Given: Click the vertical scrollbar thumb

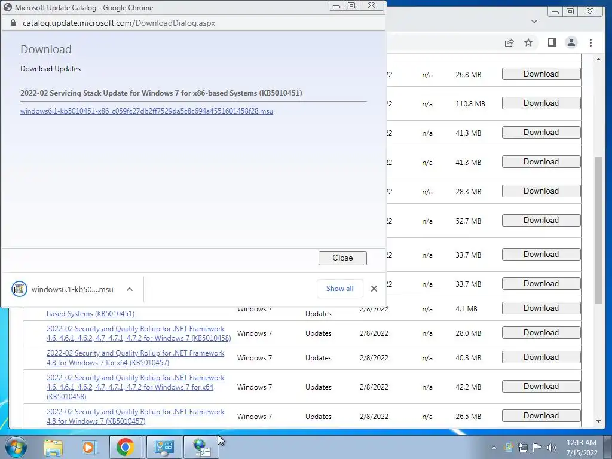Looking at the screenshot, I should click(x=598, y=230).
